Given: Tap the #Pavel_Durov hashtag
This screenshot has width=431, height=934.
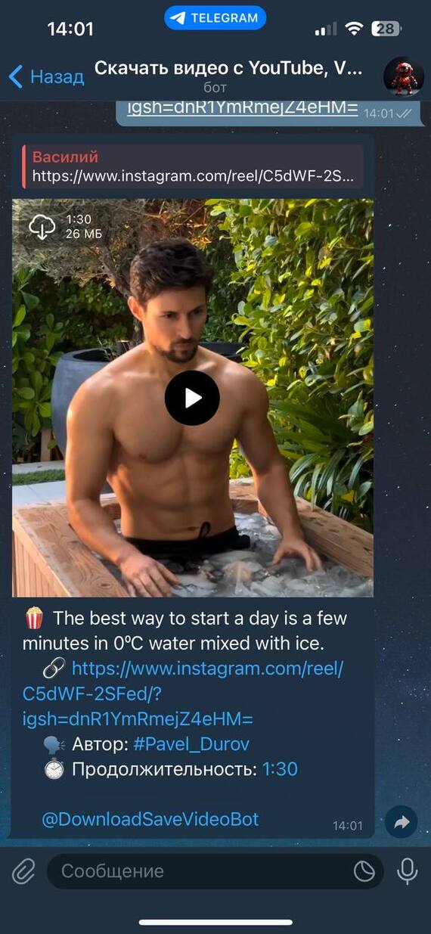Looking at the screenshot, I should [191, 744].
